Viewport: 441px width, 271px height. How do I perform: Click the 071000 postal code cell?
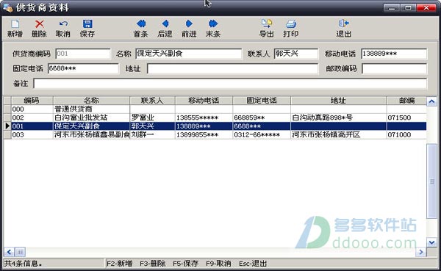(406, 134)
